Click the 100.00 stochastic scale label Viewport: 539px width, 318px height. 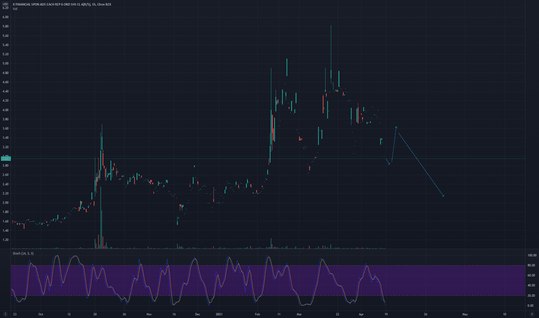click(x=532, y=255)
